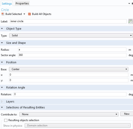Click the Build All Objects icon
The width and height of the screenshot is (133, 129).
click(x=29, y=14)
